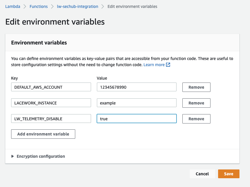Select the DEFAULT_AWS_ACCOUNT key field
250x187 pixels.
[x=51, y=87]
